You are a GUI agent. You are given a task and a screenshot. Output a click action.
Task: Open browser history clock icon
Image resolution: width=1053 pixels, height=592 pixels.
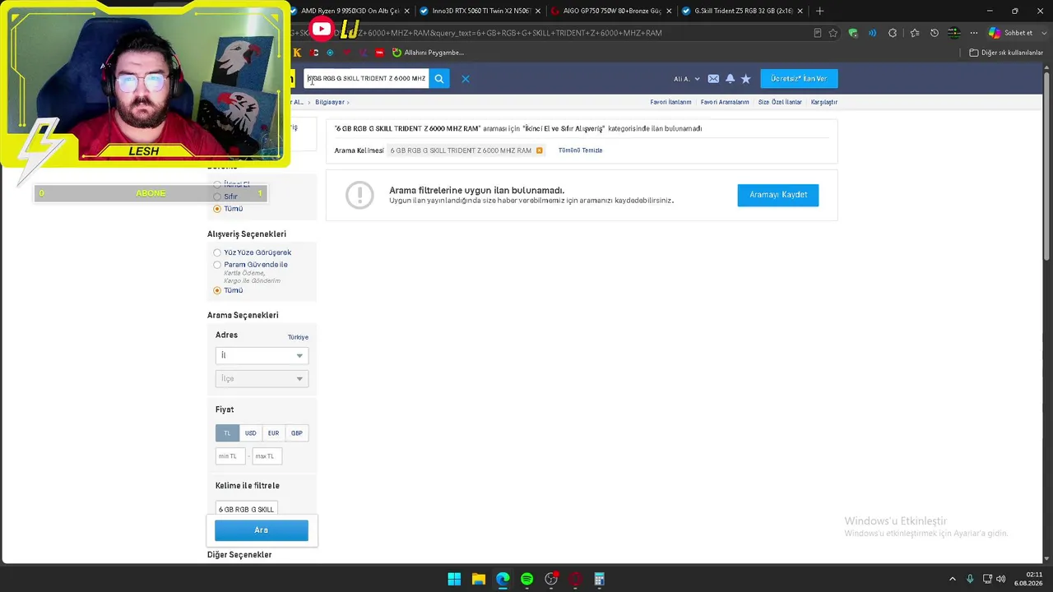934,33
